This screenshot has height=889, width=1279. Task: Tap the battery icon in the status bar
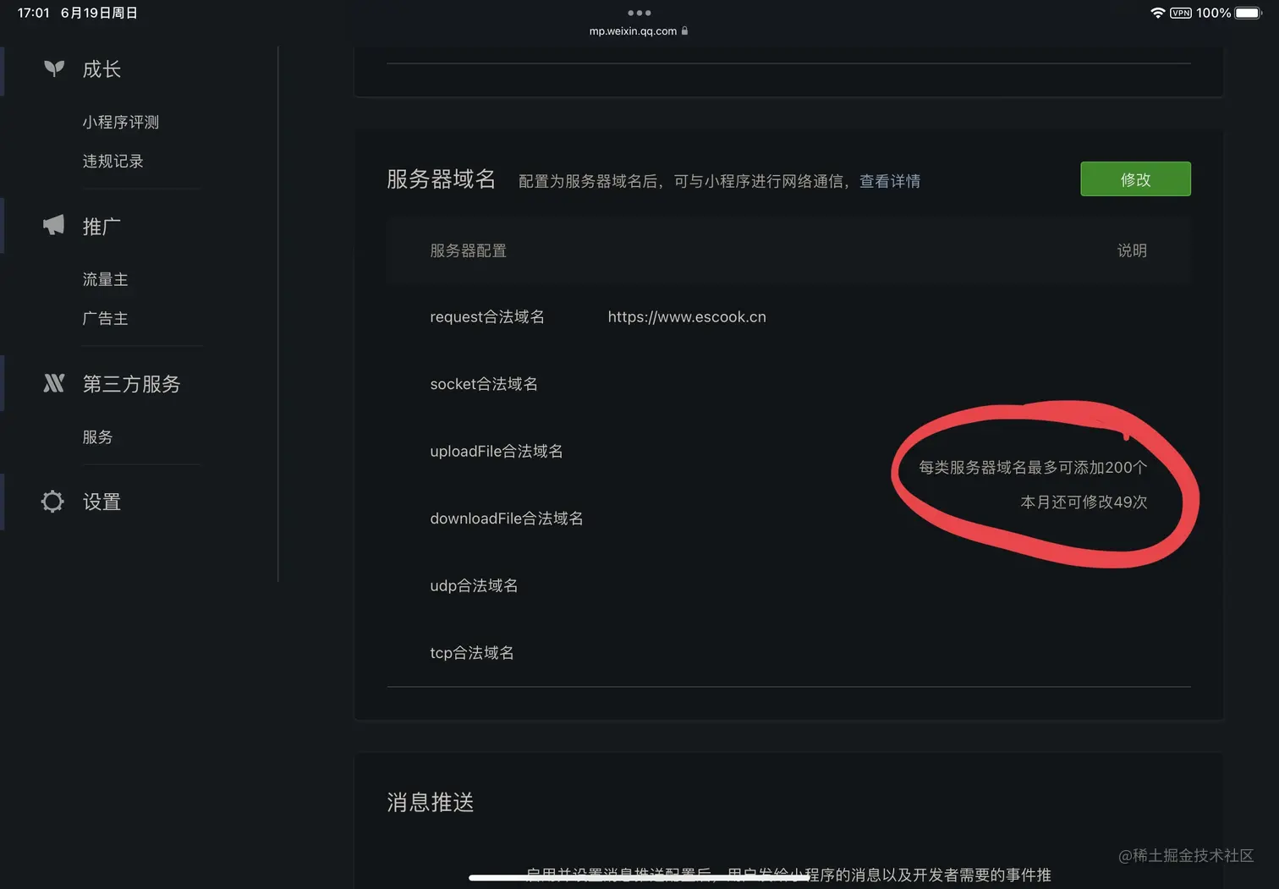1246,13
